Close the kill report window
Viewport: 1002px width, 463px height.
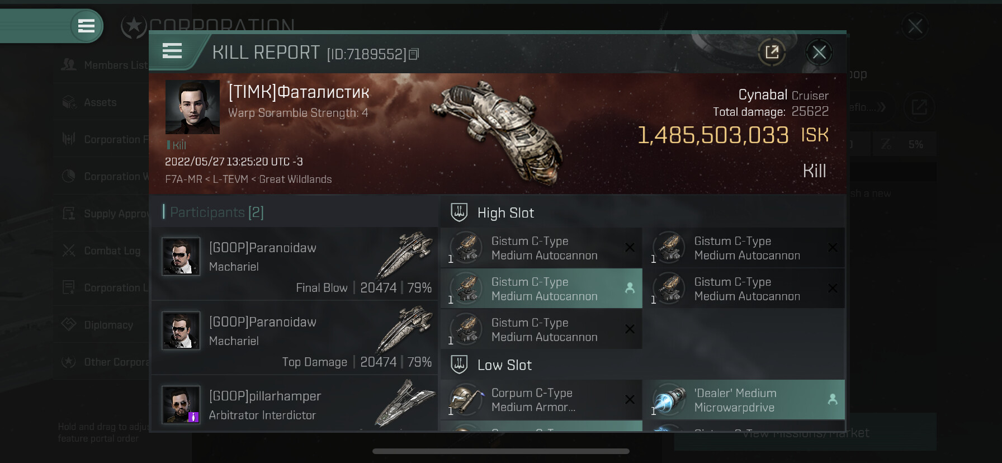(819, 53)
